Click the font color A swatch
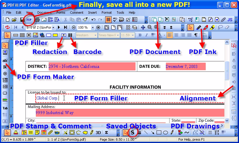239x143 pixels. [160, 35]
